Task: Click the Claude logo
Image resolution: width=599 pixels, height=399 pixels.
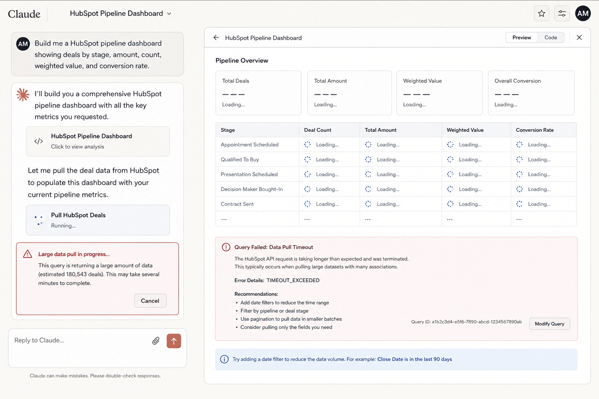Action: pos(24,14)
